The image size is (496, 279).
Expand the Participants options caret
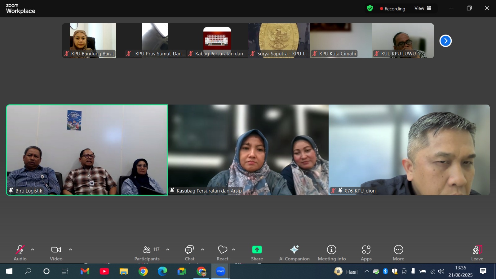coord(168,250)
